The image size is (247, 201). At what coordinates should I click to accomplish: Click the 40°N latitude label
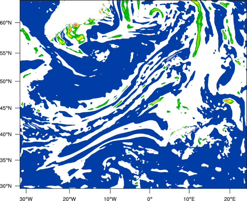6,135
